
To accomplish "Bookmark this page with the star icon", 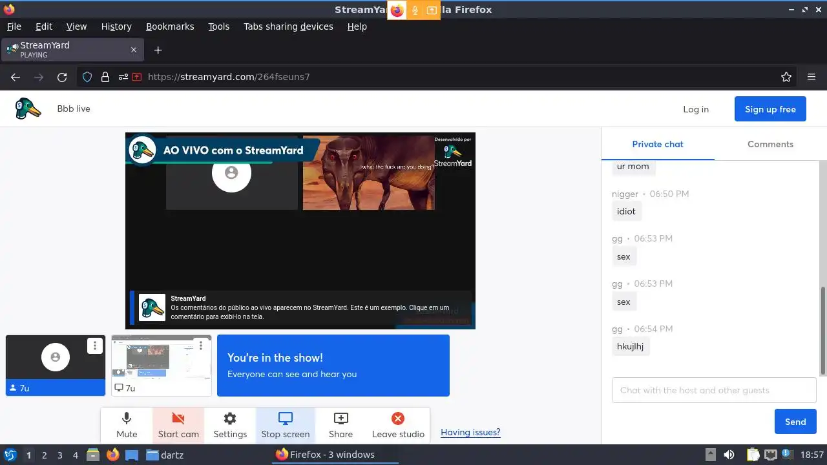I will (x=786, y=77).
